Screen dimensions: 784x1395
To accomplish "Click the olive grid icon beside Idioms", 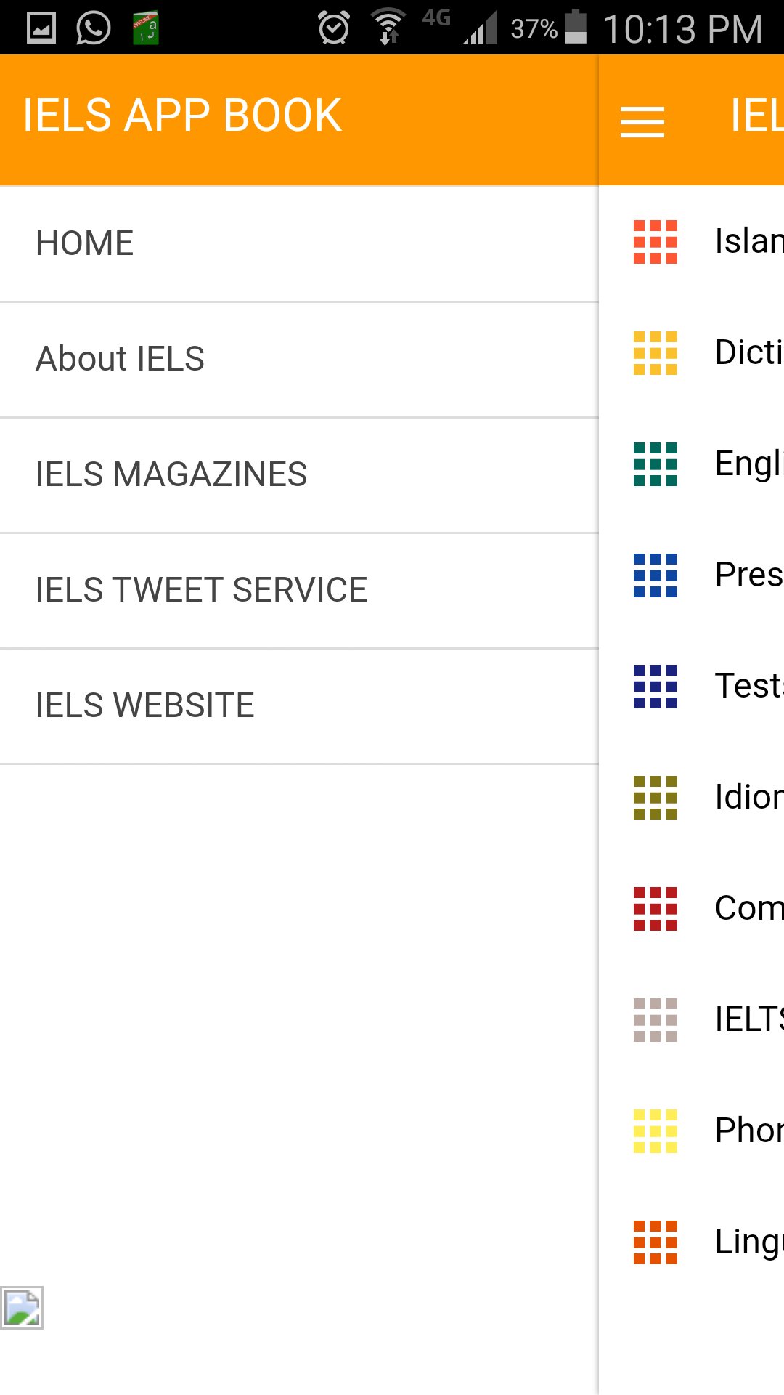I will (x=655, y=798).
